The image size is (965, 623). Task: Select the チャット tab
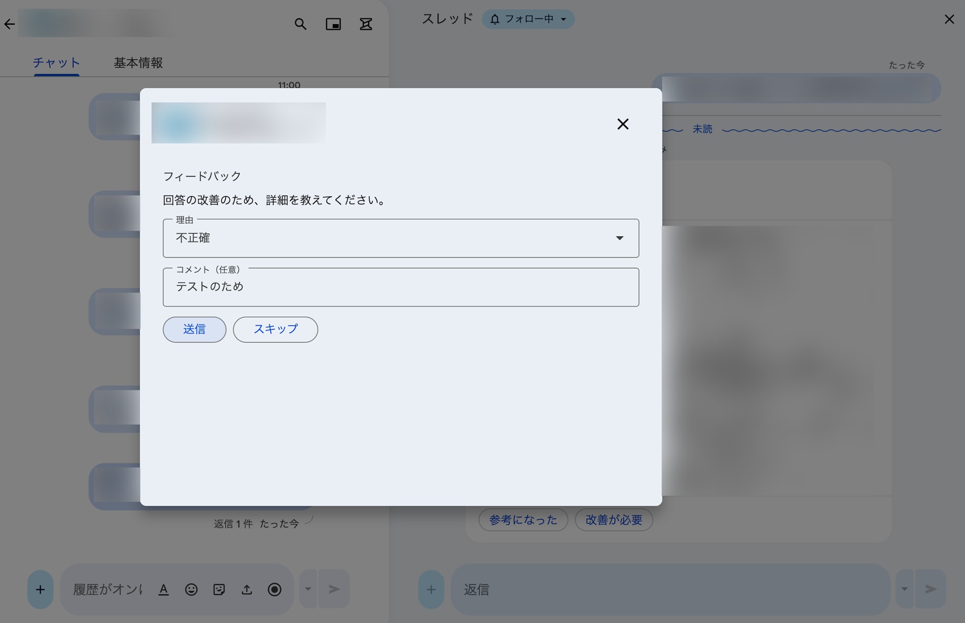pos(56,63)
